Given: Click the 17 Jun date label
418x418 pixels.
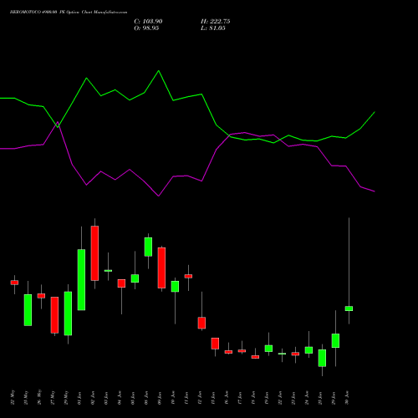Looking at the screenshot, I should tap(241, 398).
